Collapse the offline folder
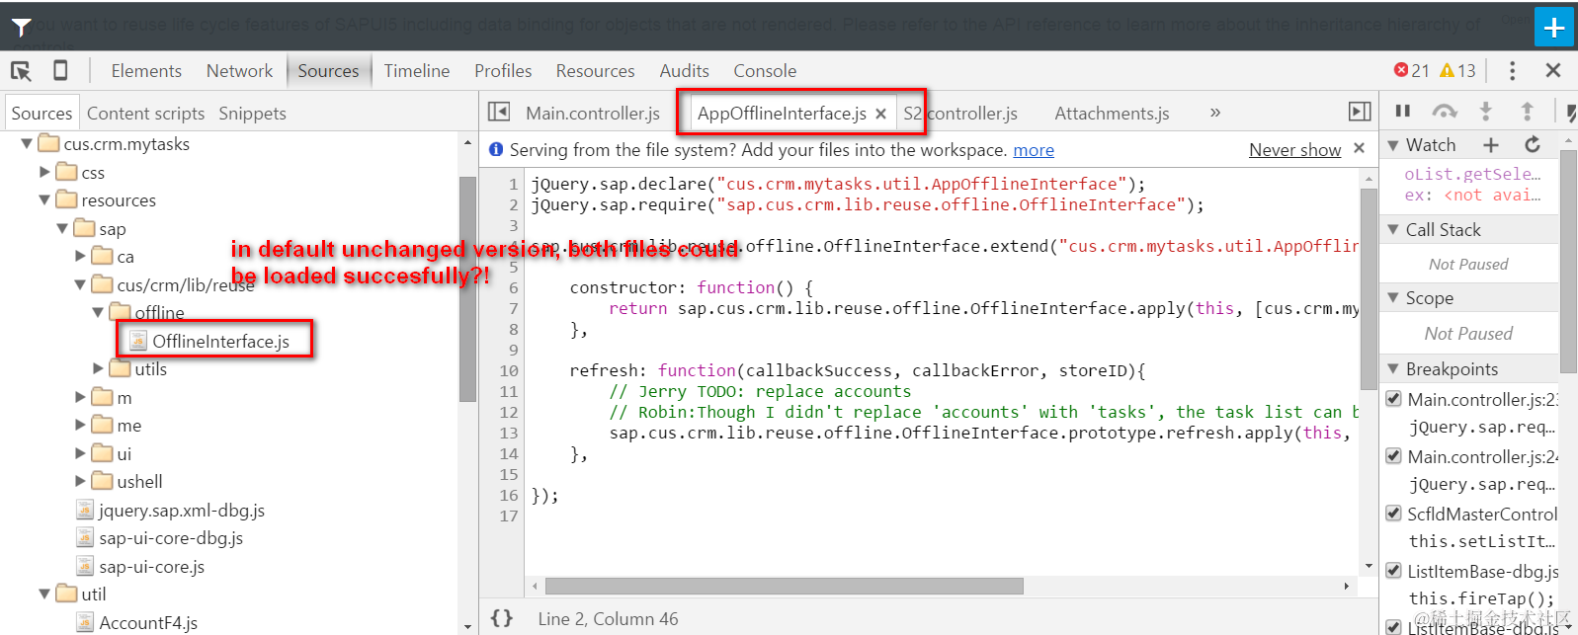 [x=98, y=313]
